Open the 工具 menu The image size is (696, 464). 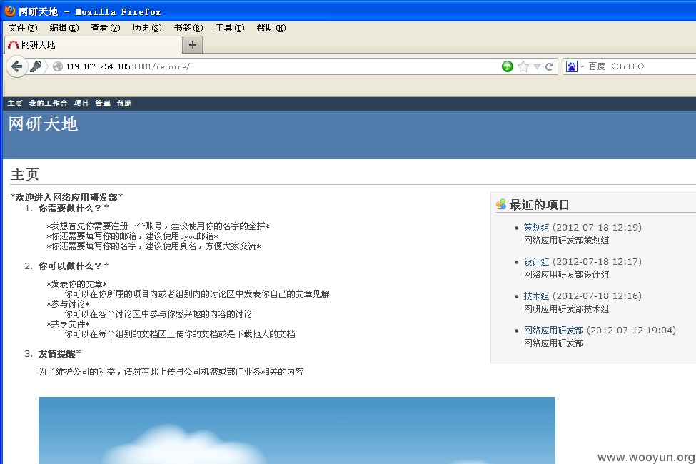229,28
